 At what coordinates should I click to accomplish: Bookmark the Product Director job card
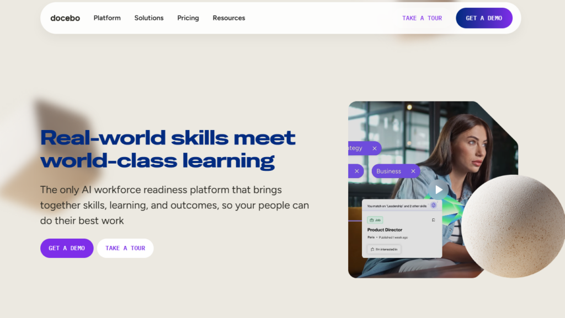(x=433, y=220)
